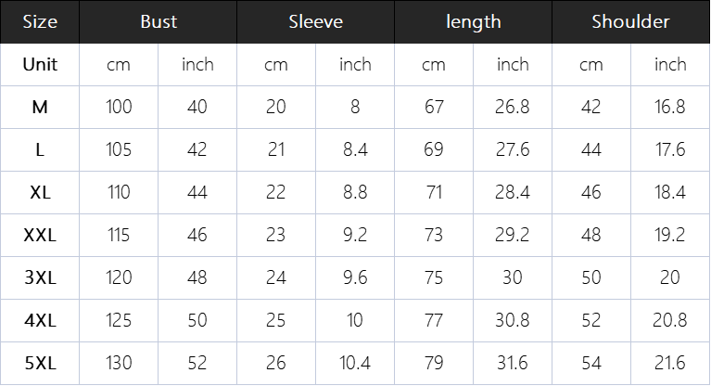Screen dimensions: 711x386
Task: Select sleeve inch value 10.4 for 5XL
Action: click(x=355, y=363)
